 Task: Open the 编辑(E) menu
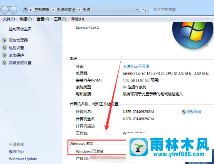pyautogui.click(x=26, y=19)
